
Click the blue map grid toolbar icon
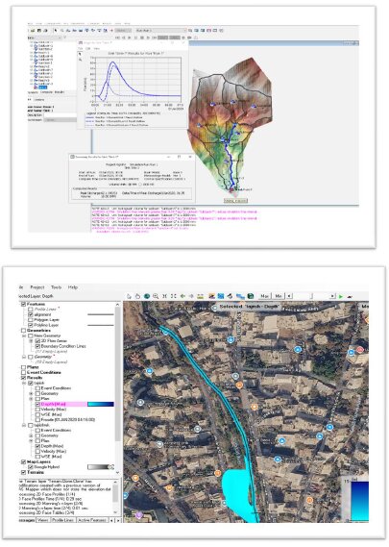(x=221, y=296)
